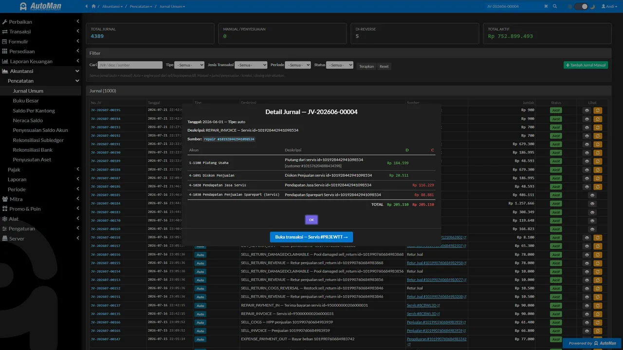The height and width of the screenshot is (350, 623).
Task: Click the Server icon in sidebar
Action: tap(5, 239)
